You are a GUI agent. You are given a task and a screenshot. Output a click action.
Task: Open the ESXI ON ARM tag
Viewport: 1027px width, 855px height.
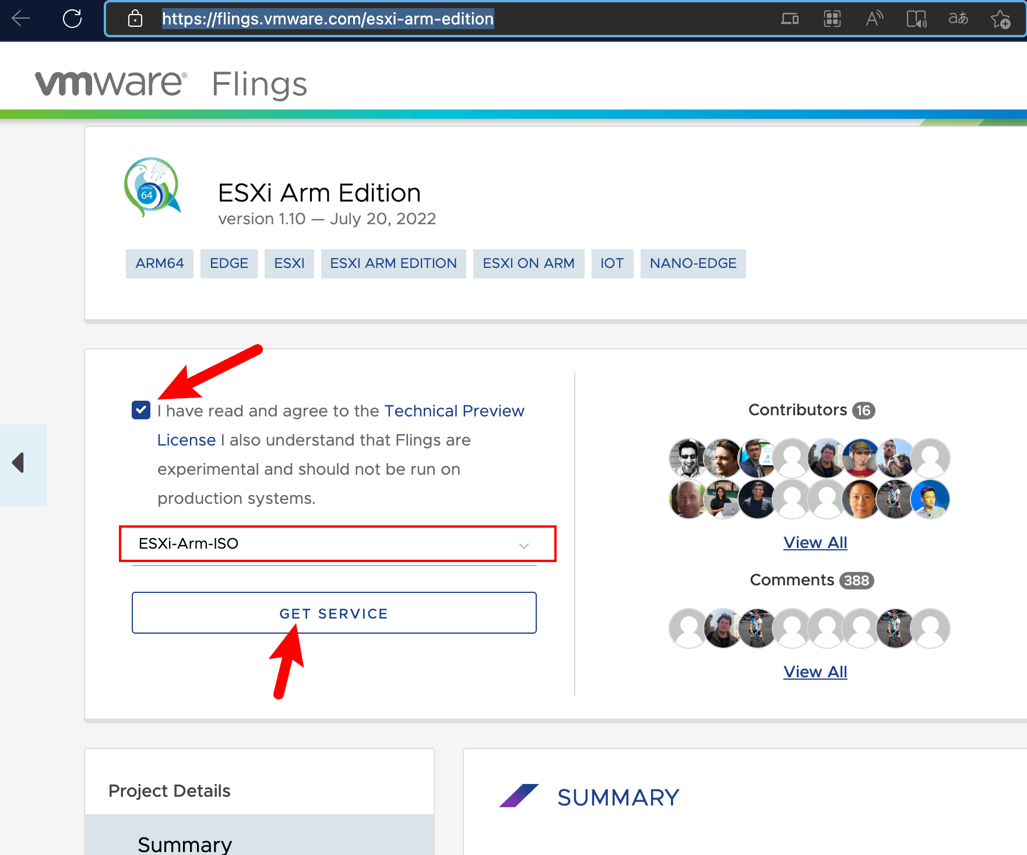[x=529, y=263]
